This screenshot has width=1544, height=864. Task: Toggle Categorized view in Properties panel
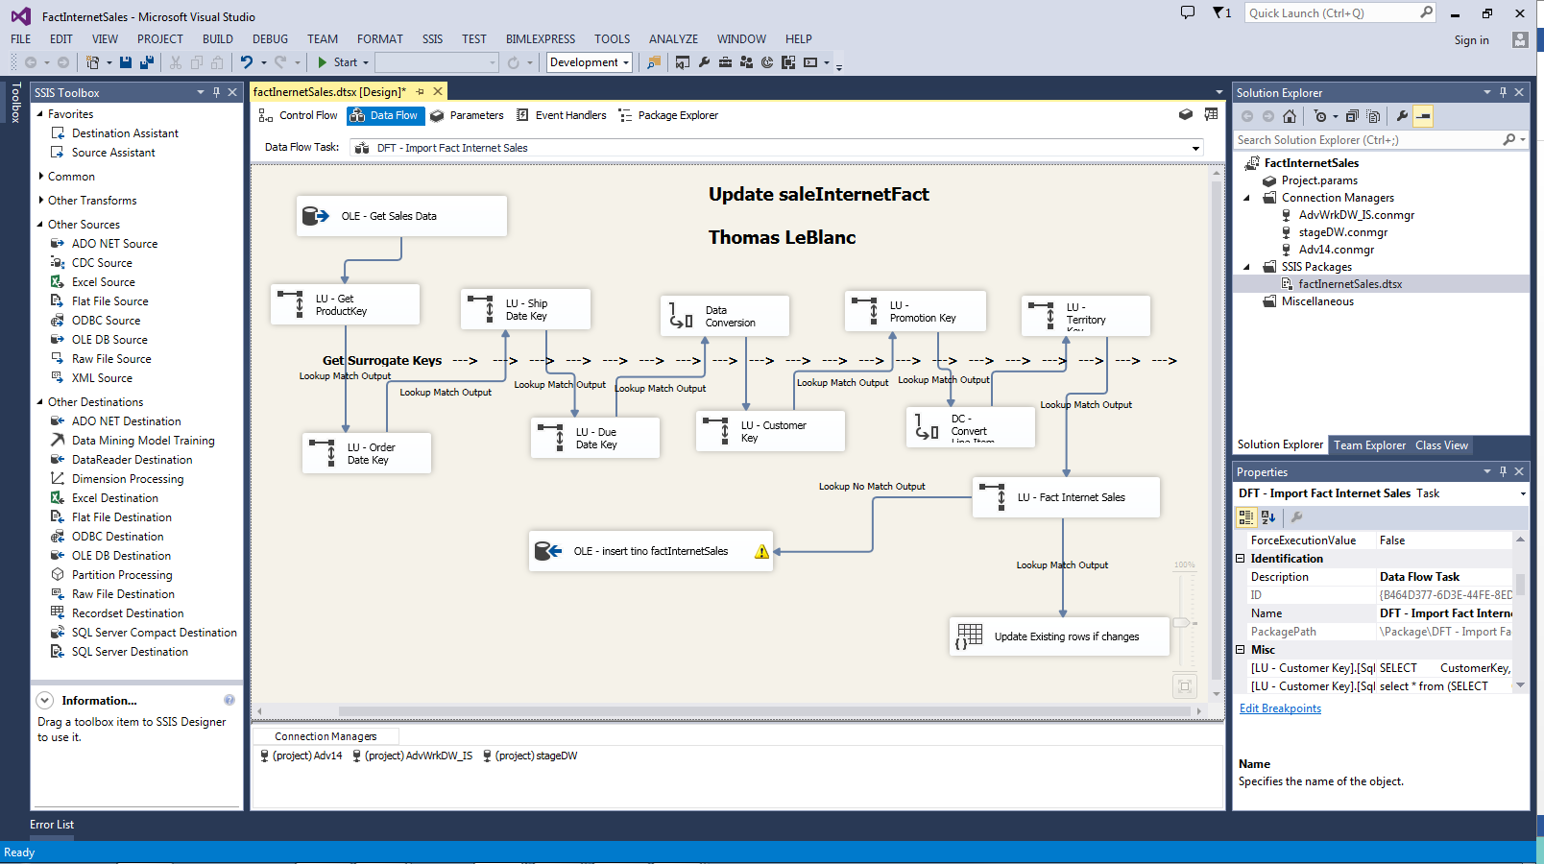[x=1246, y=517]
